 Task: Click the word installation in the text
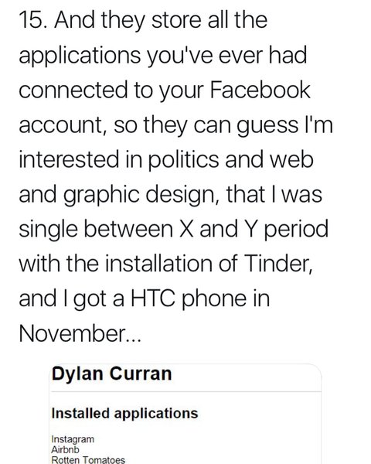[159, 263]
